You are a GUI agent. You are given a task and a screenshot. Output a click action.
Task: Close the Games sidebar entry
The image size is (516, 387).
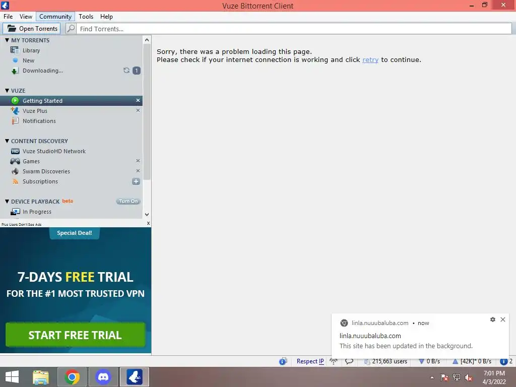pos(138,161)
